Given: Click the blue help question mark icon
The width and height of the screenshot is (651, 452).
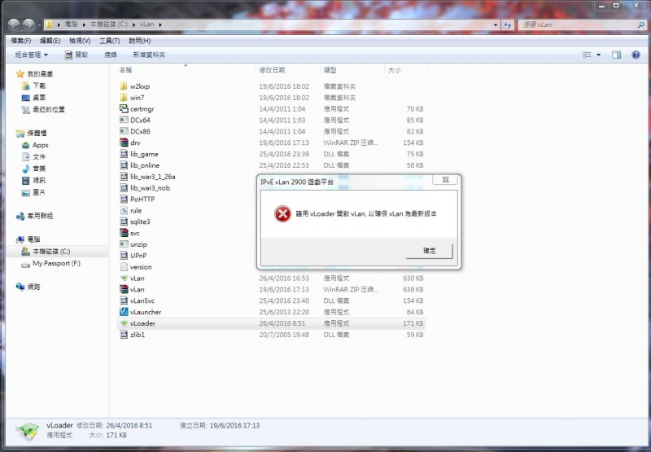Looking at the screenshot, I should (x=636, y=55).
